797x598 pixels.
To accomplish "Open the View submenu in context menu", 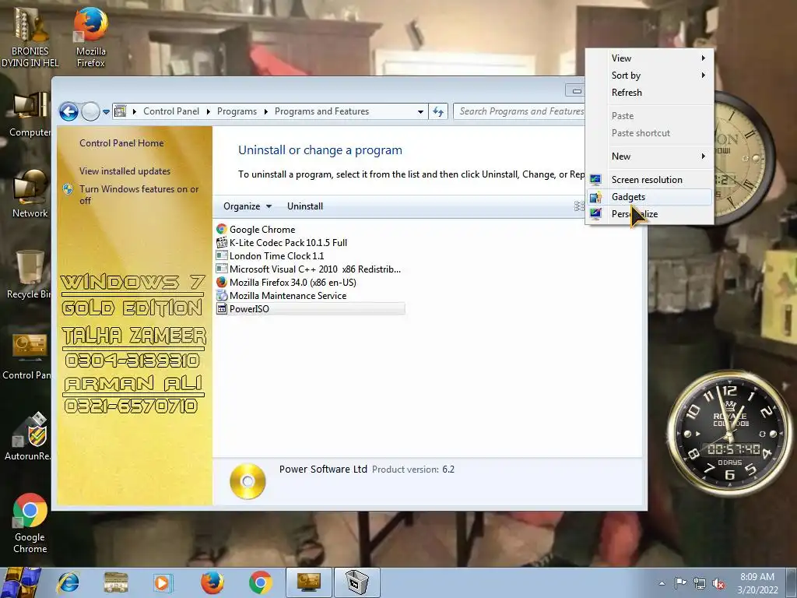I will click(x=650, y=58).
